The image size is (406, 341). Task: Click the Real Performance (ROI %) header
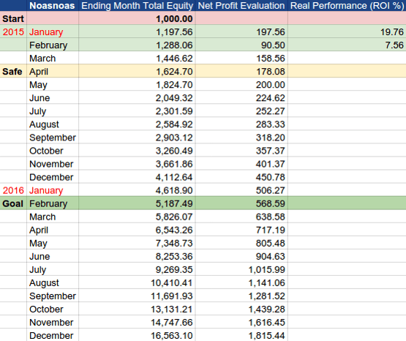(347, 5)
